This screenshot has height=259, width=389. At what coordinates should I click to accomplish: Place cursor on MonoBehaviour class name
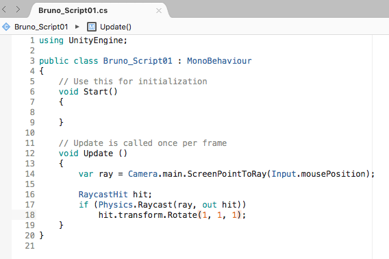pyautogui.click(x=219, y=61)
